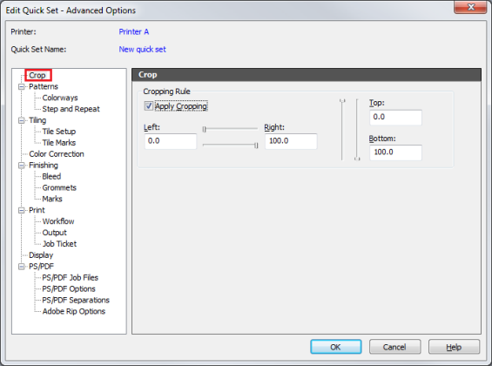Select Adobe Rip Options entry
The height and width of the screenshot is (366, 492).
click(x=74, y=311)
